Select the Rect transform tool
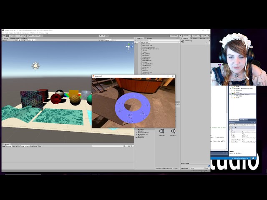267x200 pixels. click(x=18, y=35)
